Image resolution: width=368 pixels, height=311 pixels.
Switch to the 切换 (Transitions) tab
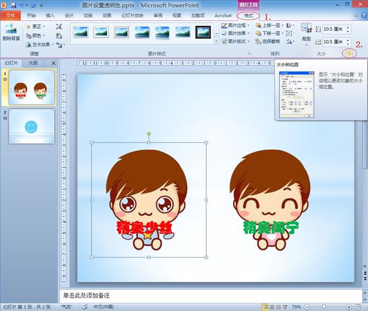[88, 15]
